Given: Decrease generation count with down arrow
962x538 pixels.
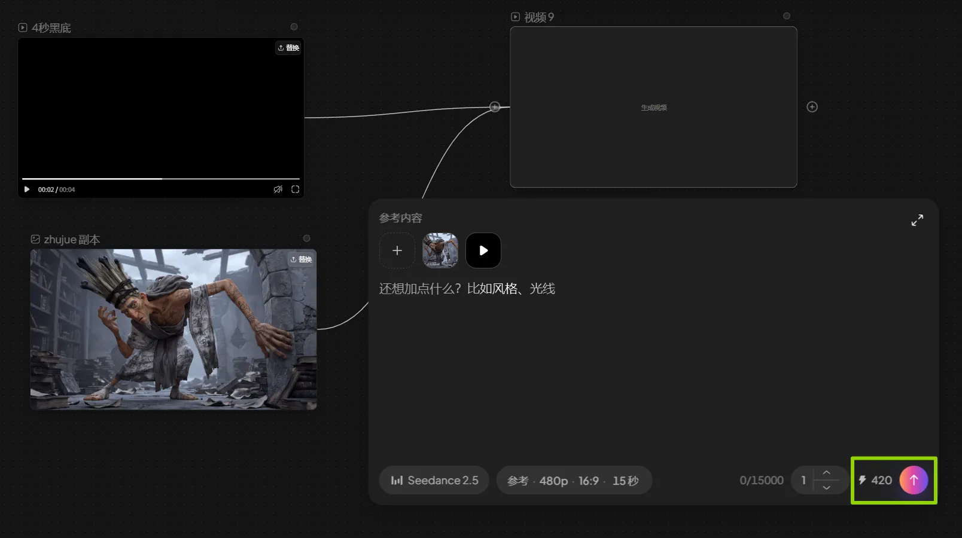Looking at the screenshot, I should 826,488.
